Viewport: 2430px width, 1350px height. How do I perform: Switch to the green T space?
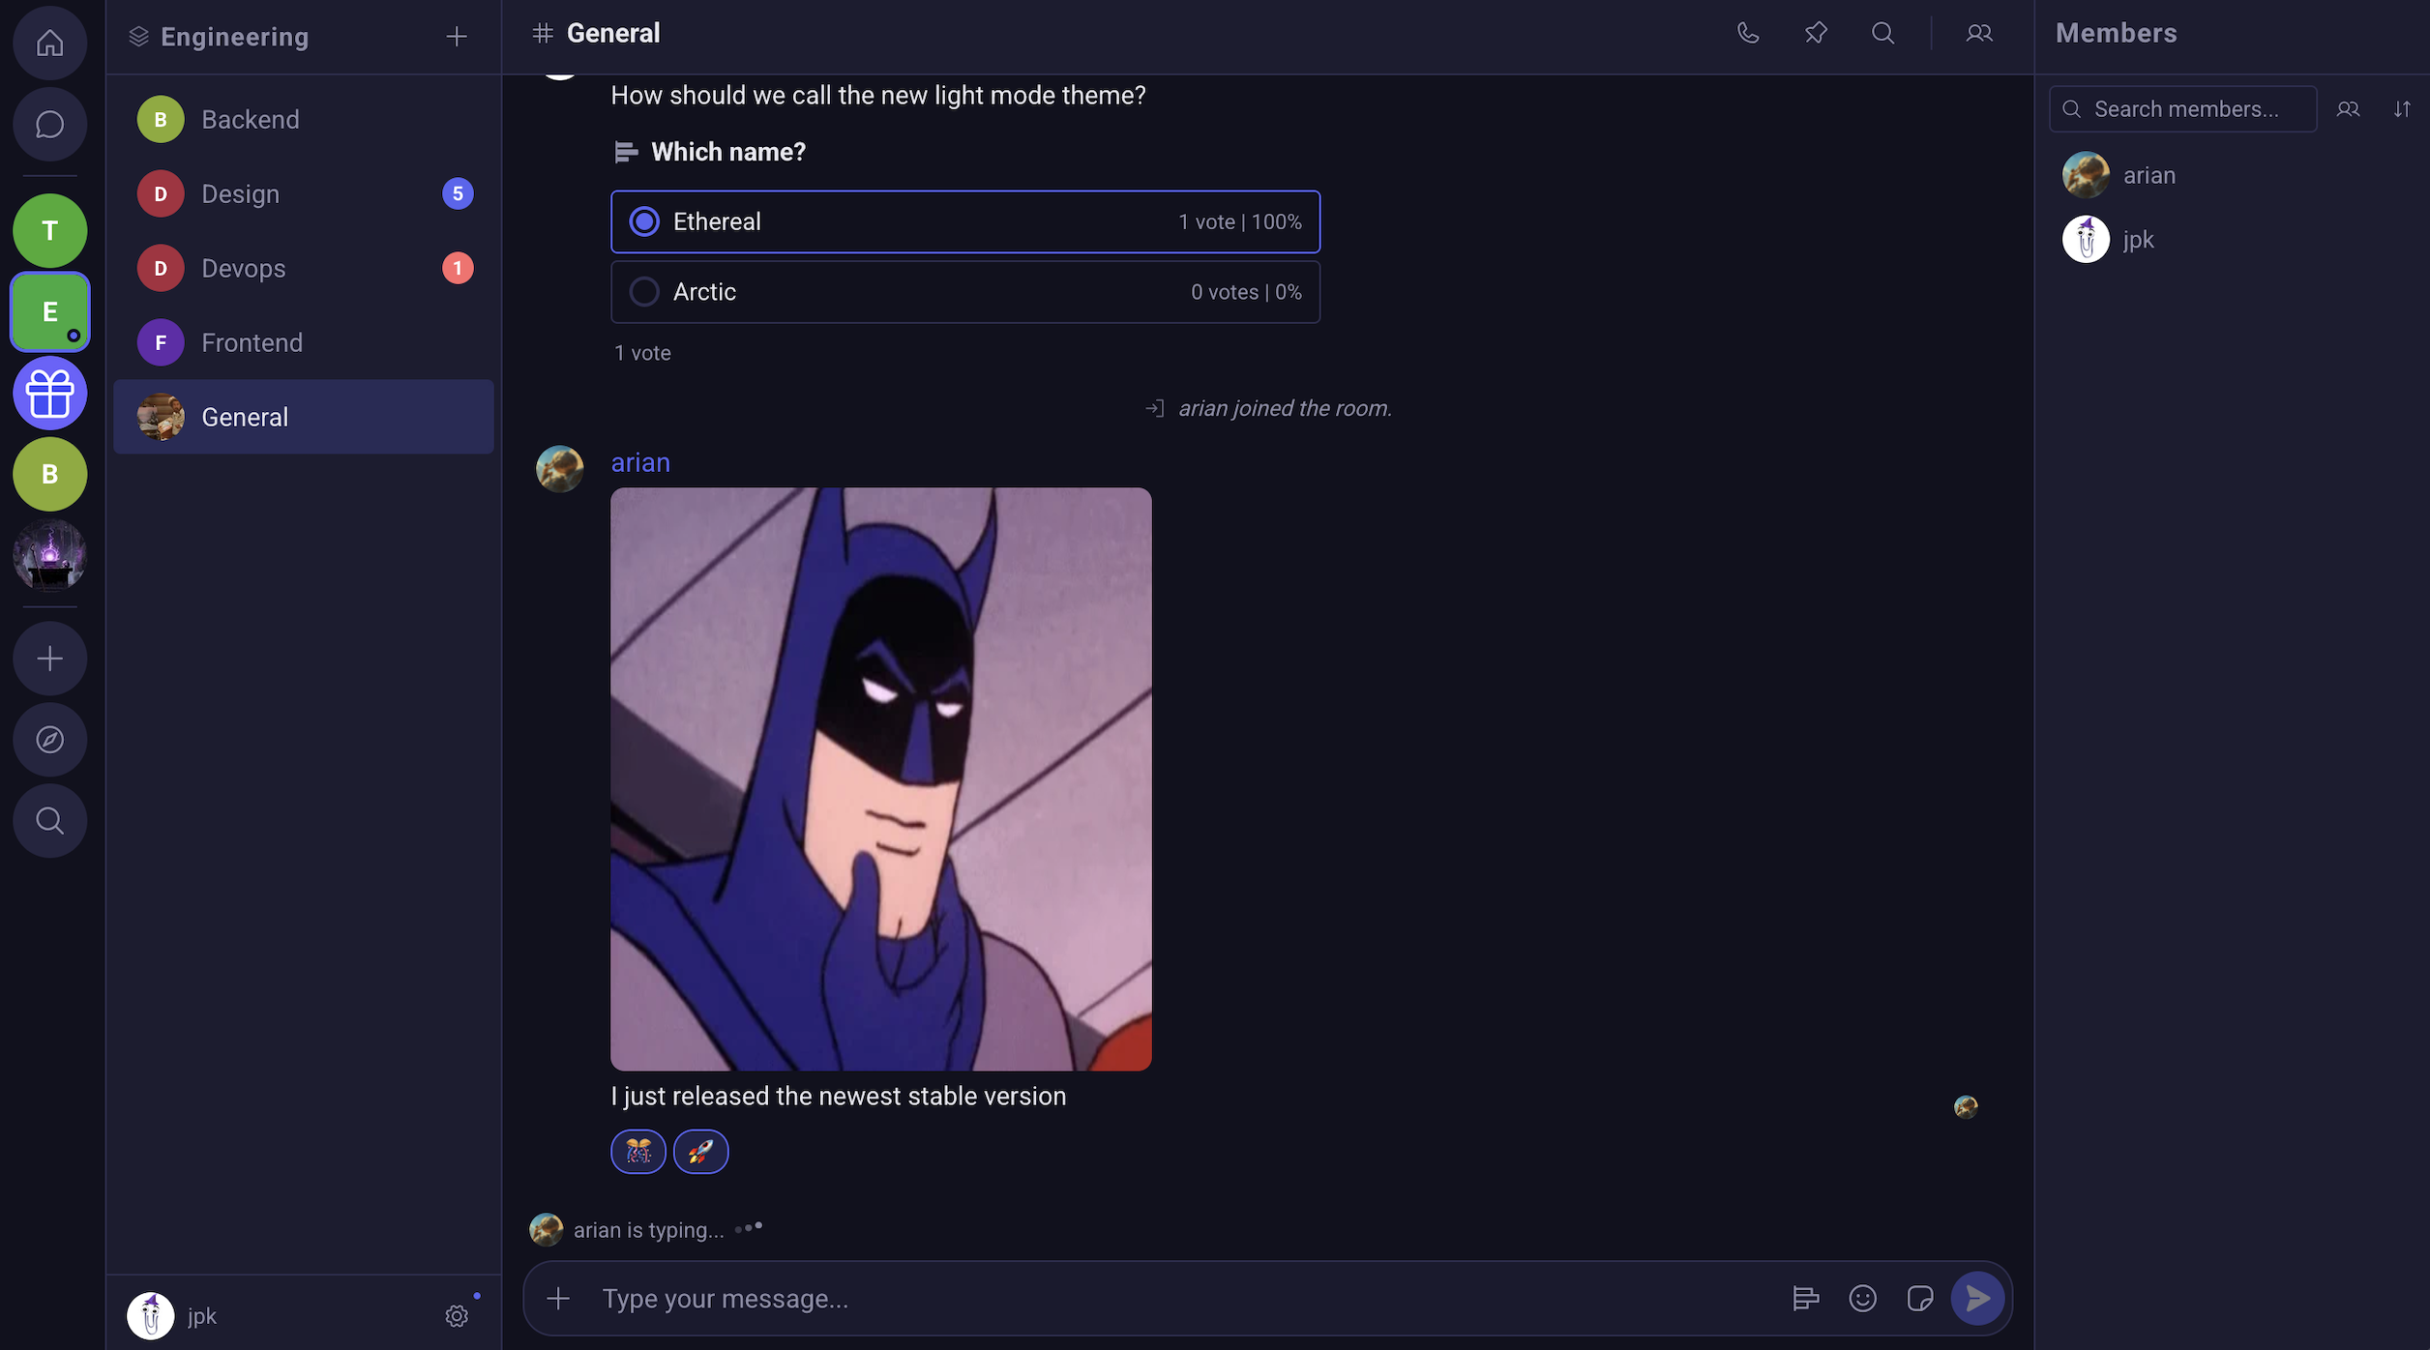[x=49, y=230]
